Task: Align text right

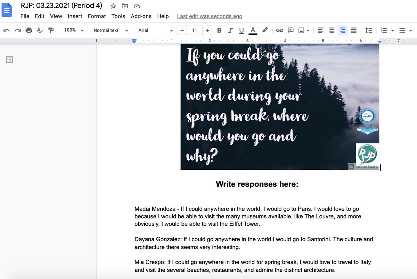Action: click(x=343, y=31)
